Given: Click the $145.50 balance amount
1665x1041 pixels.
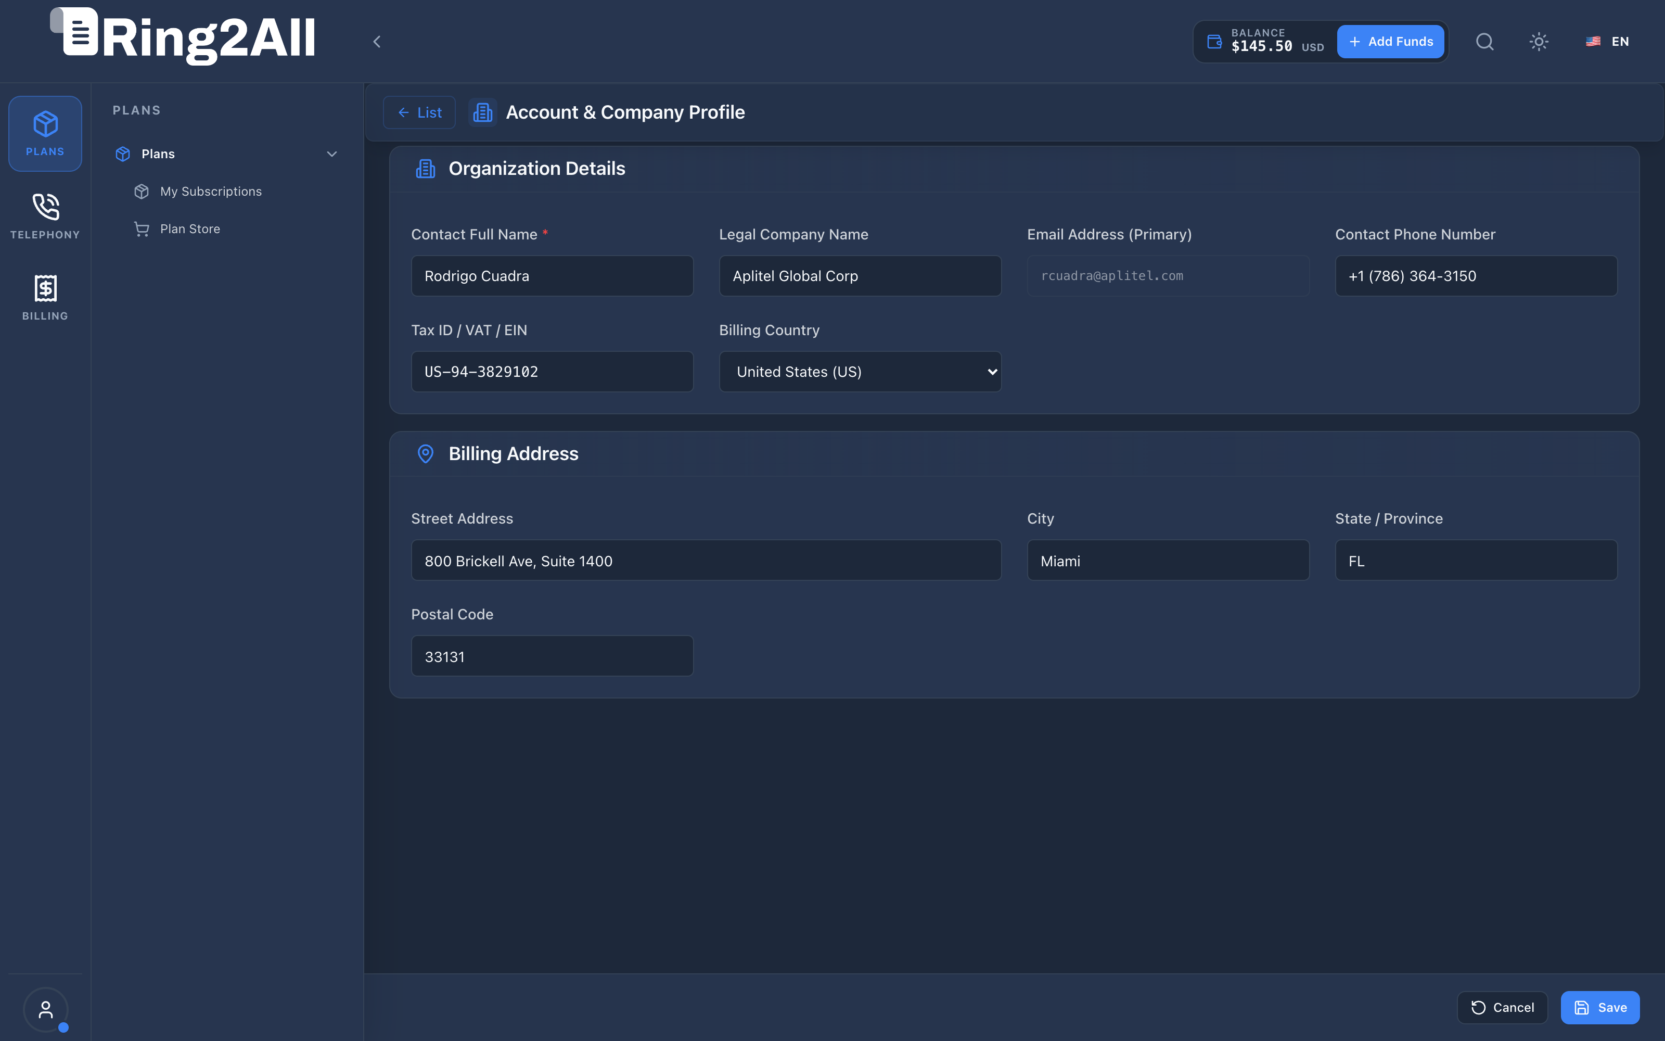Looking at the screenshot, I should point(1261,46).
